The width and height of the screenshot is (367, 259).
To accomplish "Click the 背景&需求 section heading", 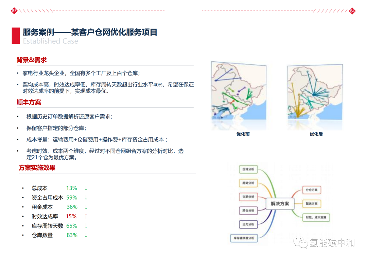I will [32, 60].
